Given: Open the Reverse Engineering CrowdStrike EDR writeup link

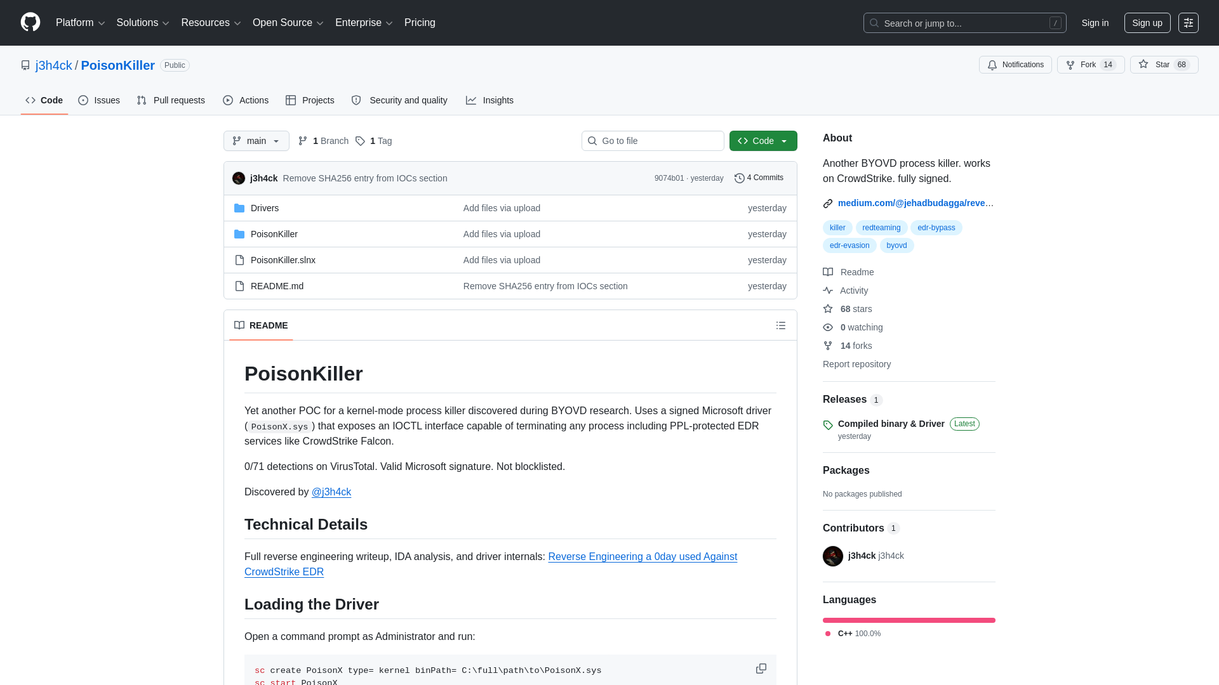Looking at the screenshot, I should tap(642, 556).
